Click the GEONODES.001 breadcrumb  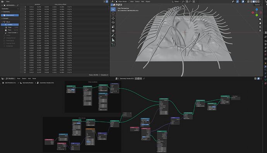10,83
